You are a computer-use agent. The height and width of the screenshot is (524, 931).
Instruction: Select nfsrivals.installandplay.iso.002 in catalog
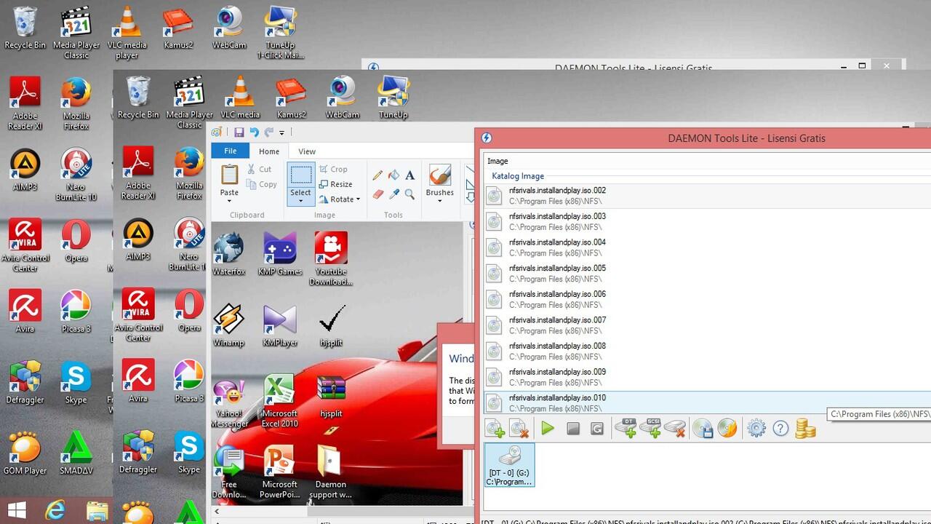coord(707,196)
